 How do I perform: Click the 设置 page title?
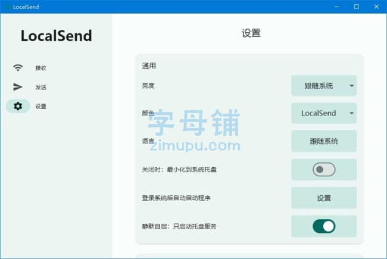(251, 33)
